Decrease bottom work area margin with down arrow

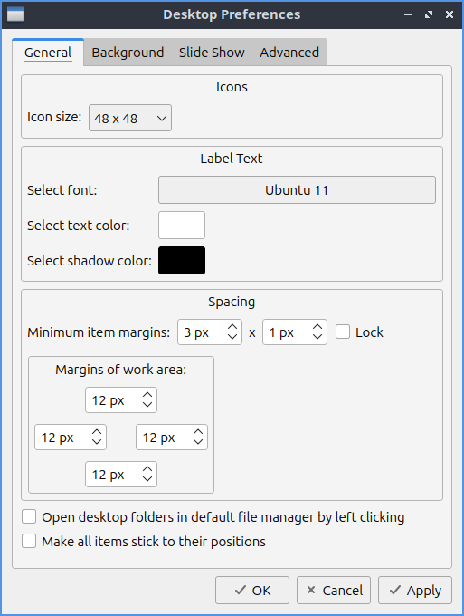click(147, 479)
